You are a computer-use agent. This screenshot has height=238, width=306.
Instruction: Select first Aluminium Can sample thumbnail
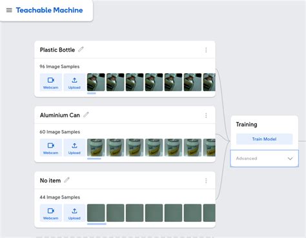click(x=96, y=147)
